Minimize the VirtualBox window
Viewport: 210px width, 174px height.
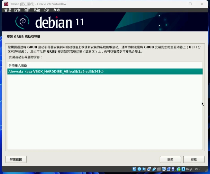[x=178, y=4]
